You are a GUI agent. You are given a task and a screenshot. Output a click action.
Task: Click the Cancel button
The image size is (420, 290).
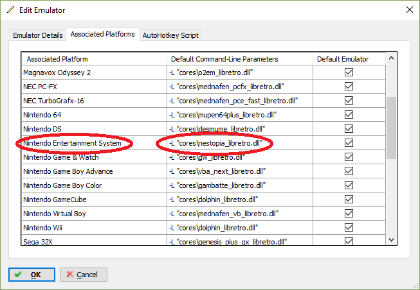(x=84, y=275)
